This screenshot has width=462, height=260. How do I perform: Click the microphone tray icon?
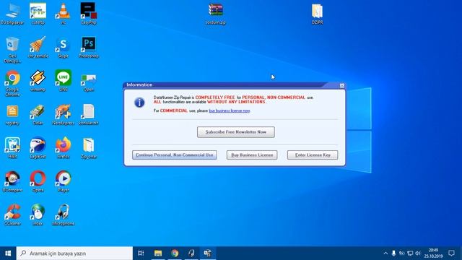[x=393, y=253]
